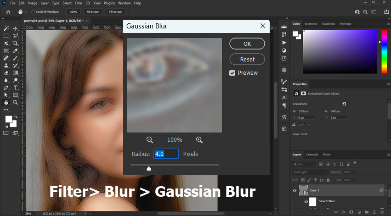This screenshot has height=216, width=391.
Task: Select the Healing Brush tool
Action: pos(6,58)
